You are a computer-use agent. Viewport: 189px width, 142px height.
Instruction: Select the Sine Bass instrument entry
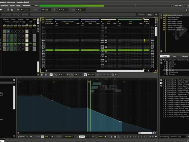(x=172, y=20)
